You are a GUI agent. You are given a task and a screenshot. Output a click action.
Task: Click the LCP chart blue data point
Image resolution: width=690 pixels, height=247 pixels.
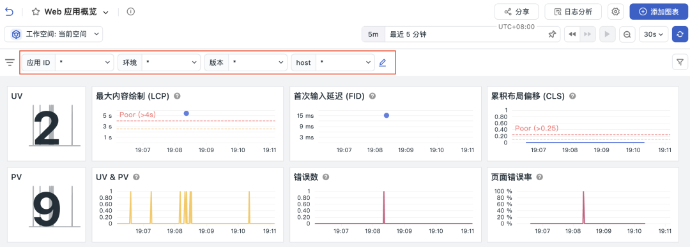click(x=186, y=113)
